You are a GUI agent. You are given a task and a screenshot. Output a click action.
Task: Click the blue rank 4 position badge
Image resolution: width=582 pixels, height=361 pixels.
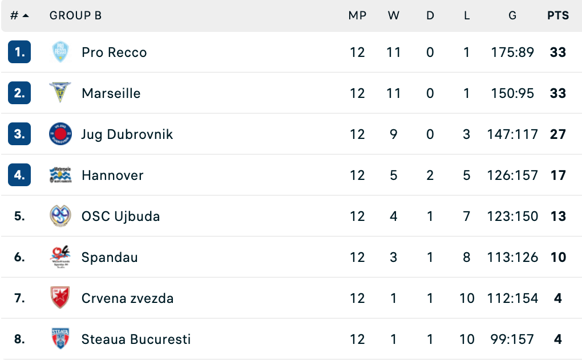pyautogui.click(x=19, y=175)
